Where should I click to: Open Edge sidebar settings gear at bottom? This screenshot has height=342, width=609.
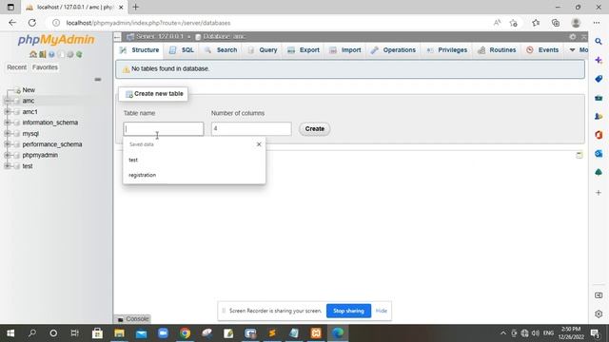pos(599,314)
